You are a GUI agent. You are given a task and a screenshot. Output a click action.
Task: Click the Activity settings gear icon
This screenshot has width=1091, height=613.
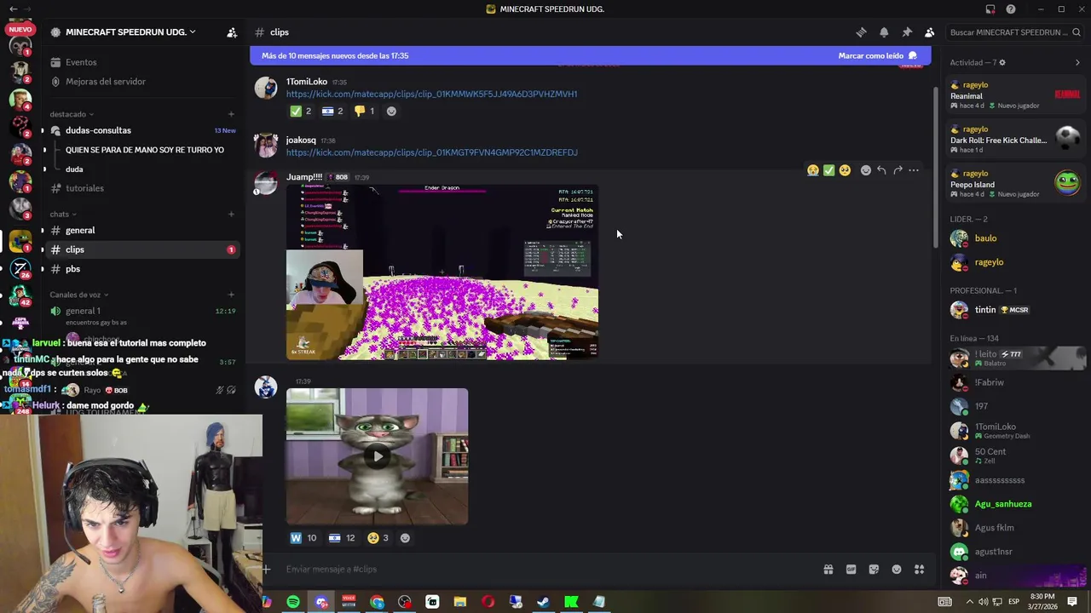[1002, 63]
